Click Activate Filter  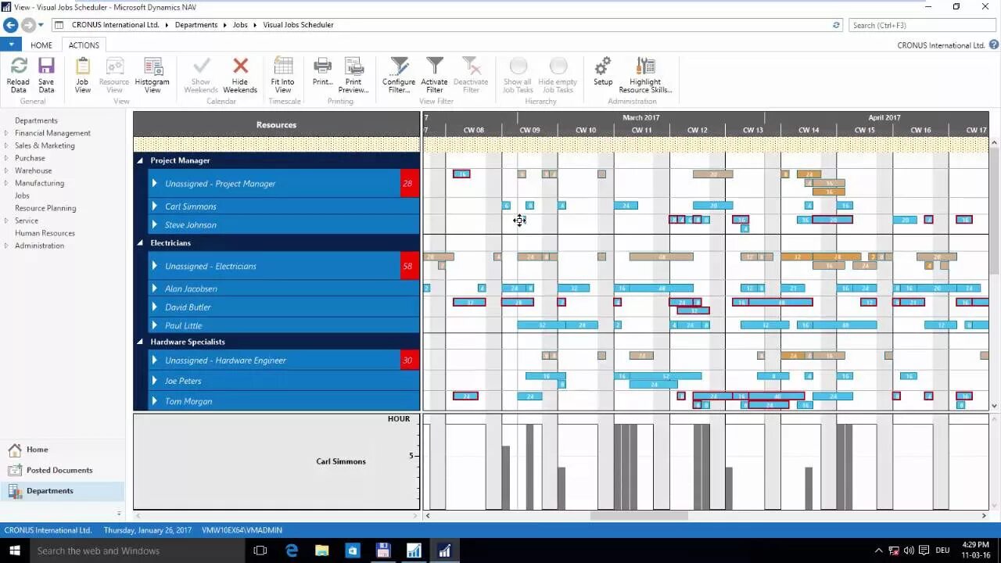tap(435, 74)
